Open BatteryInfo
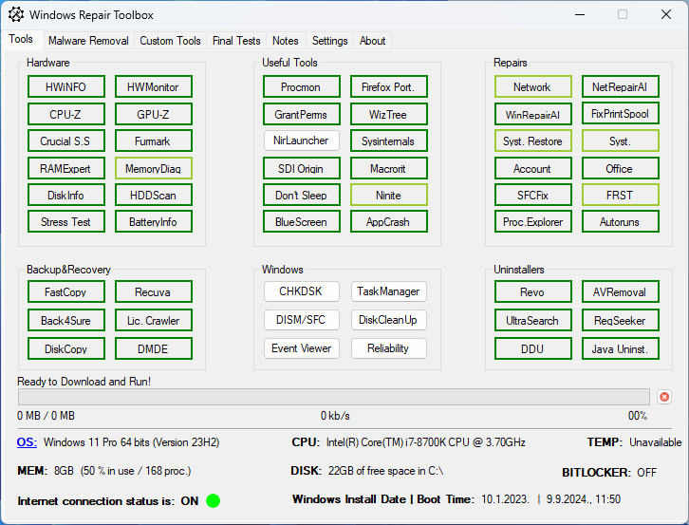This screenshot has width=689, height=525. [x=154, y=221]
